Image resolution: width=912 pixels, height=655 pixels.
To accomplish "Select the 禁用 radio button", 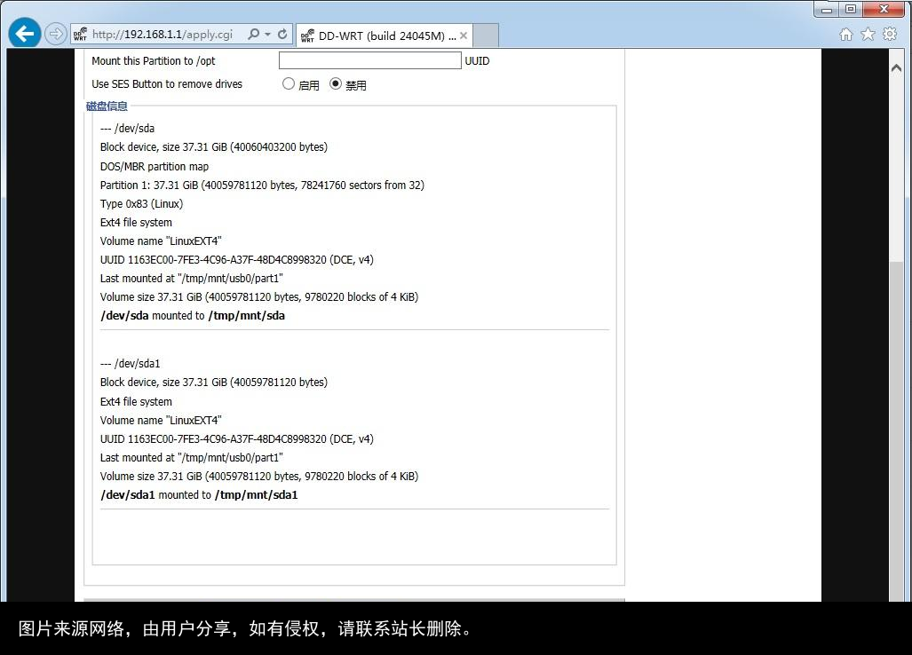I will click(336, 83).
